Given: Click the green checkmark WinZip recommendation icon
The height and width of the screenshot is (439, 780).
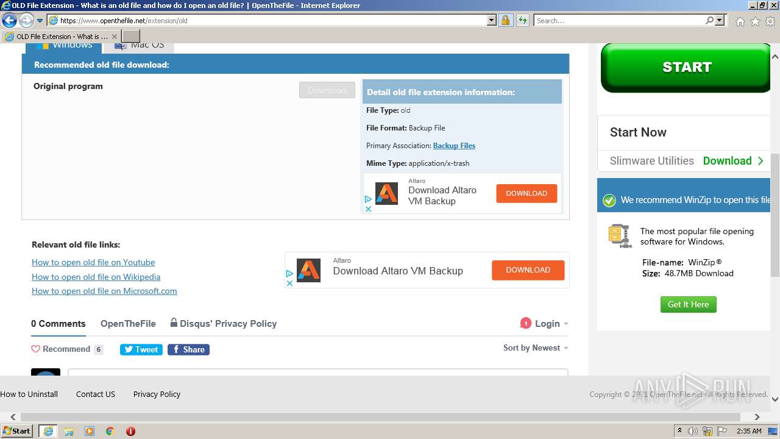Looking at the screenshot, I should [609, 200].
